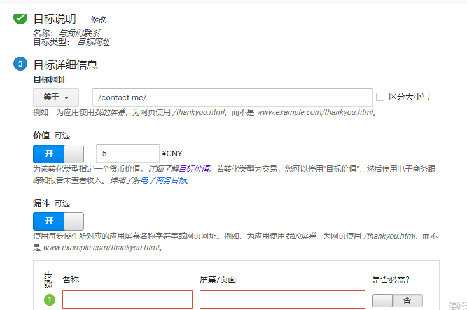Enable the 区分大小写 checkbox
Viewport: 467px width, 310px height.
pos(380,97)
